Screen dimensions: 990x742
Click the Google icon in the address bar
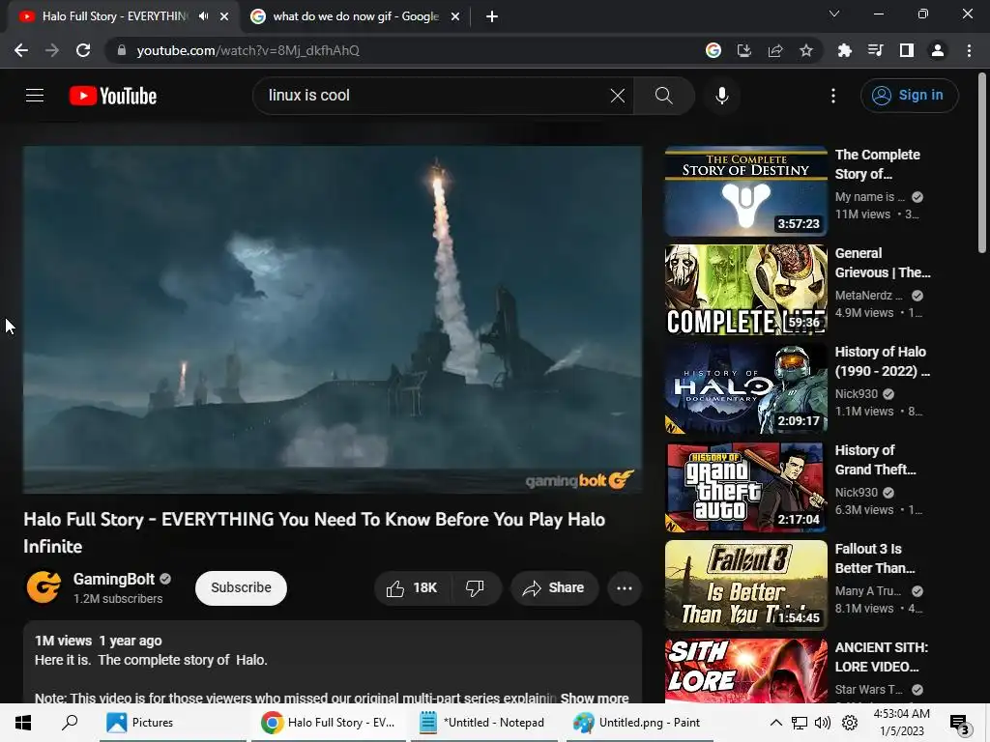(x=713, y=50)
